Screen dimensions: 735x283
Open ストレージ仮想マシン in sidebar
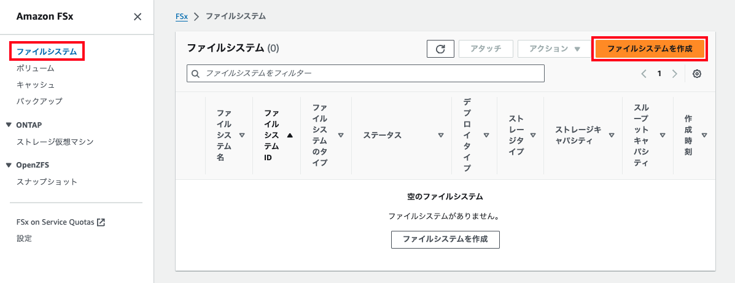55,141
